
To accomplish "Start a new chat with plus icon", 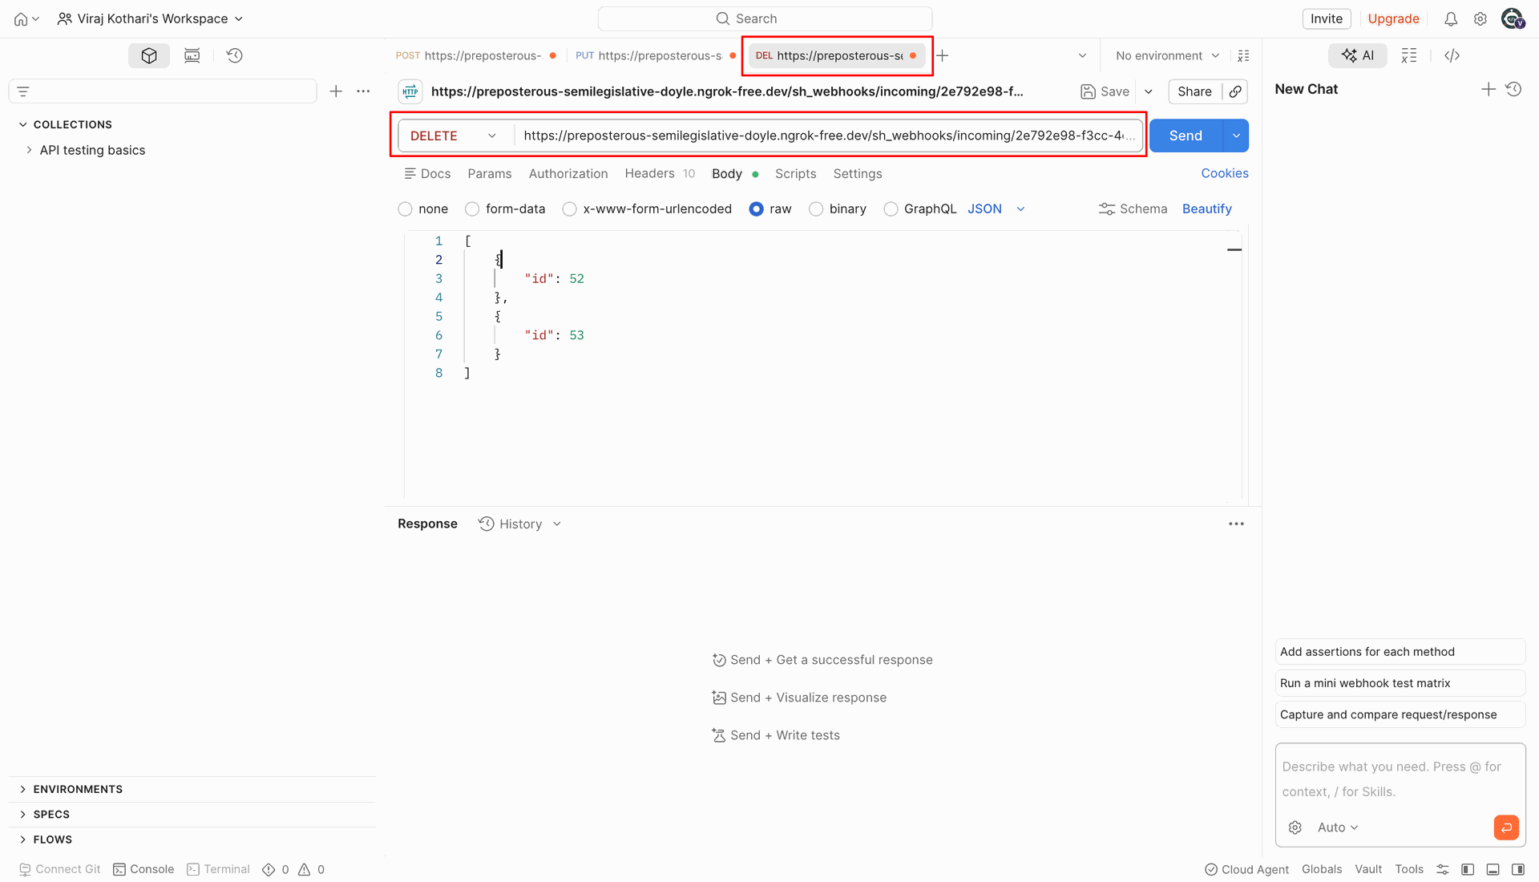I will tap(1489, 89).
